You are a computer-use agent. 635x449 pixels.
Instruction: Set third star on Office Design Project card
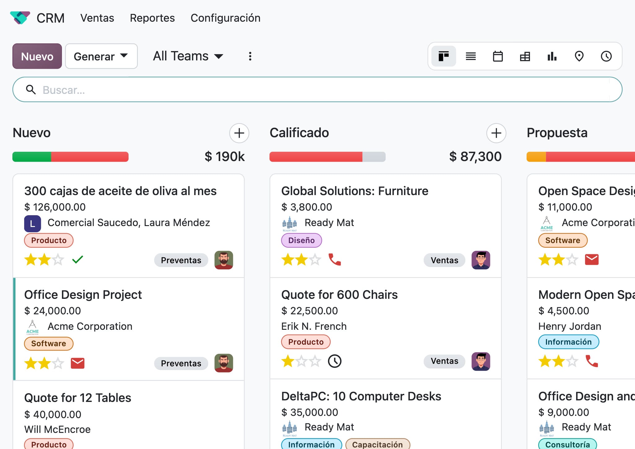[58, 363]
